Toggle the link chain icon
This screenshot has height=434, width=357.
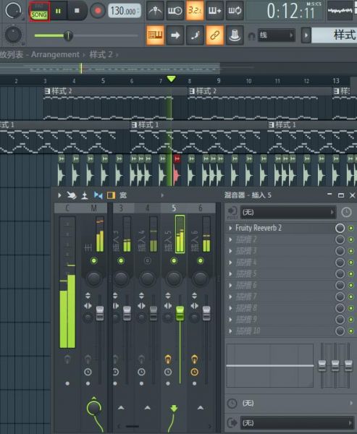point(215,35)
